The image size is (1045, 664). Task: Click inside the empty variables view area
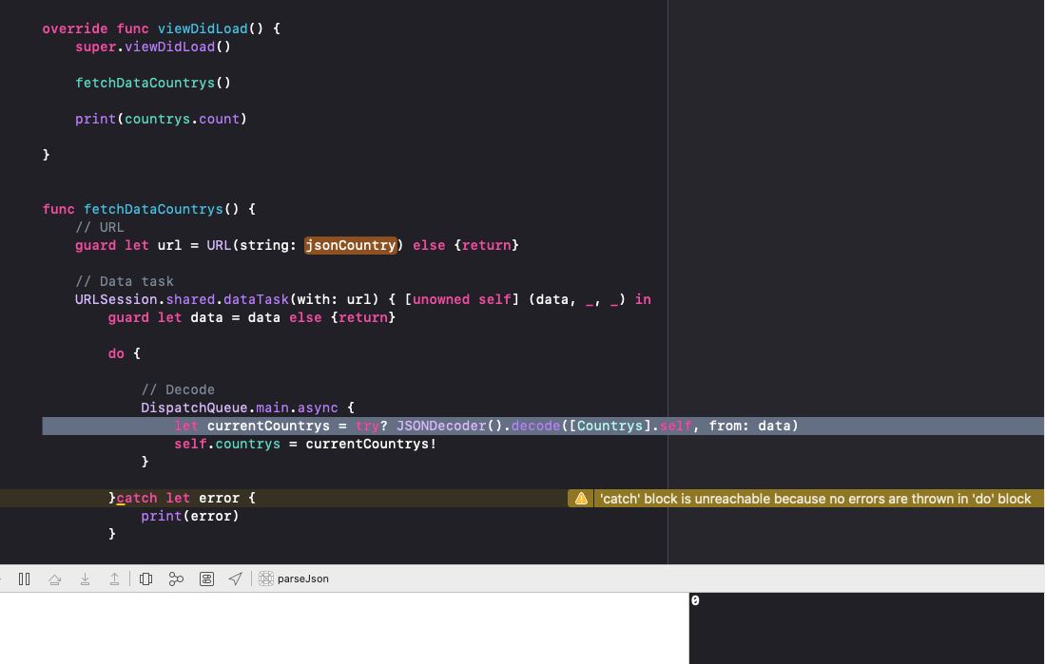pos(344,628)
